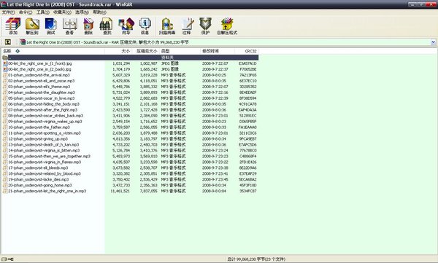
Task: Open the 查看 (View) toolbar tool
Action: pyautogui.click(x=69, y=26)
